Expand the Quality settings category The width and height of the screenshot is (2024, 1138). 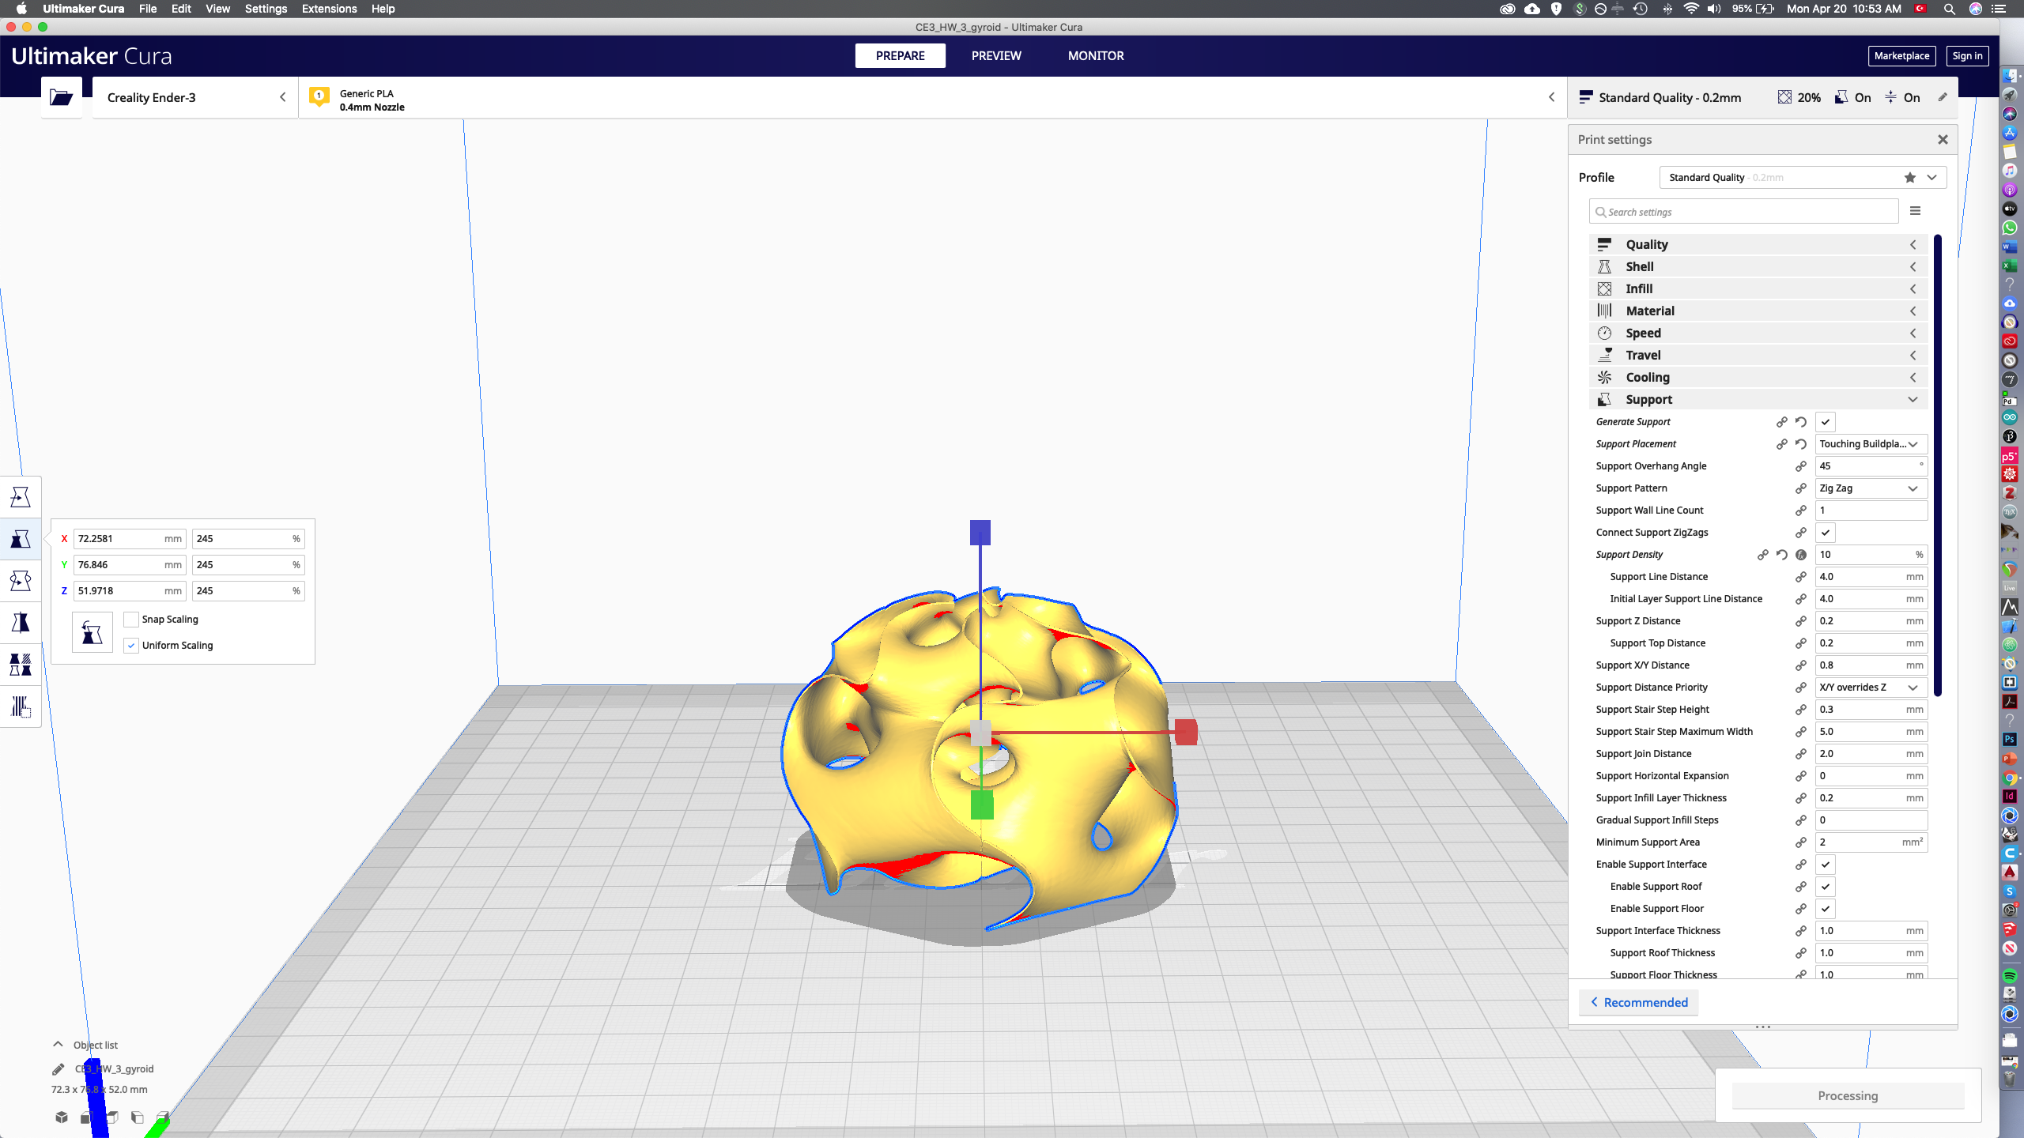click(x=1758, y=245)
